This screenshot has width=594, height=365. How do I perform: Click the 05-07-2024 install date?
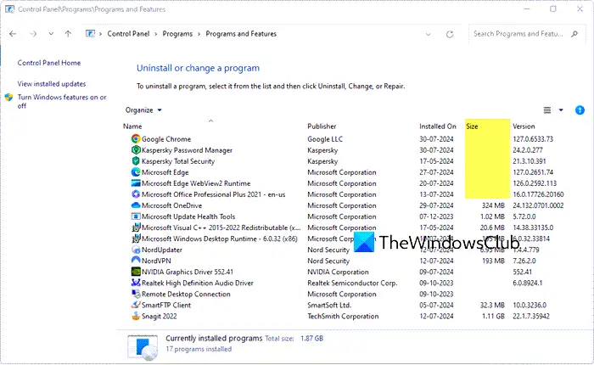pos(436,305)
